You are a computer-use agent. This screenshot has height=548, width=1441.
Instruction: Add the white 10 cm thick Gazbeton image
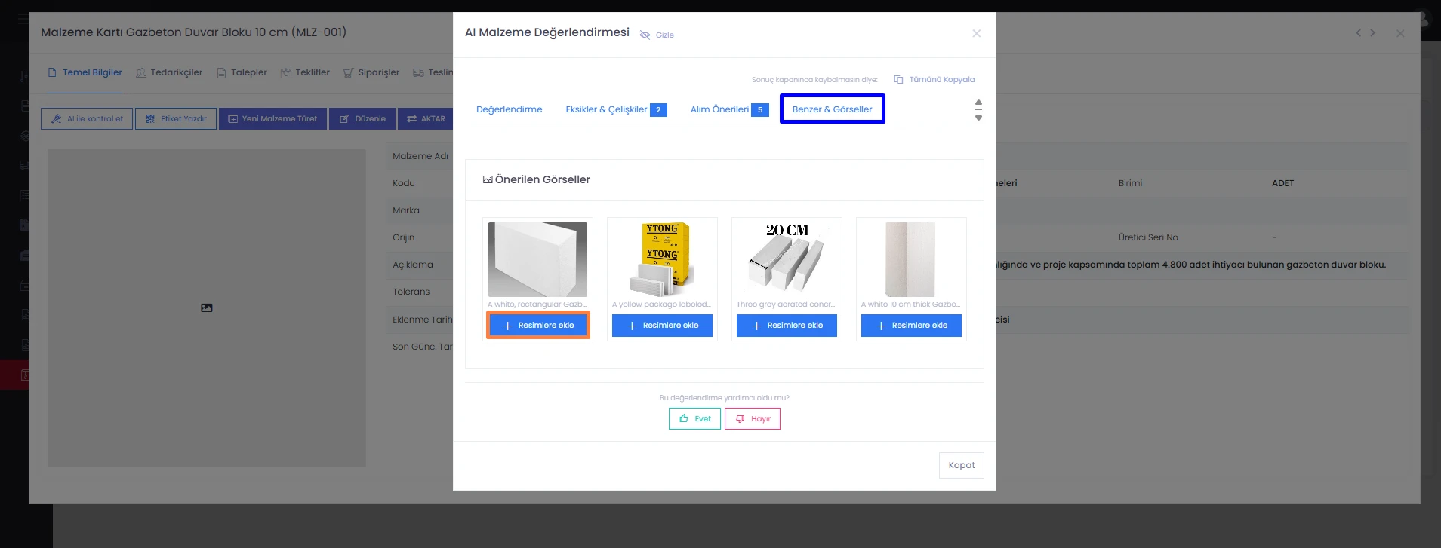point(911,326)
